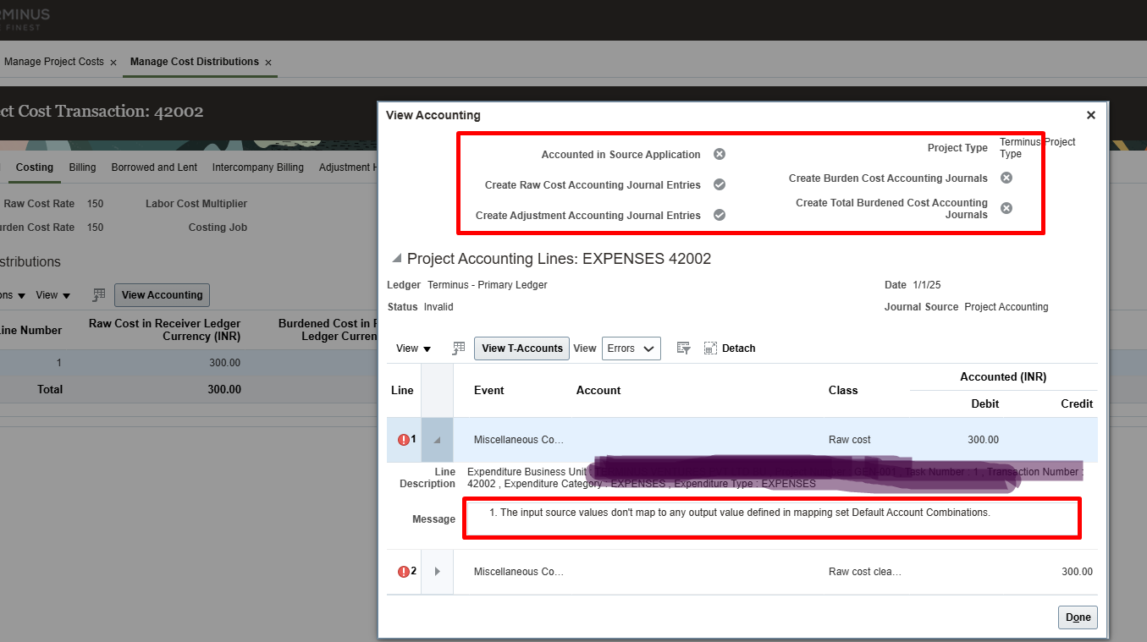
Task: Click View Accounting button in background page
Action: pos(162,295)
